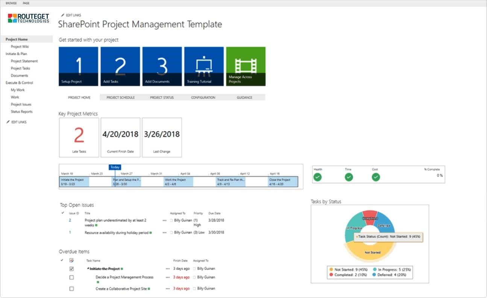Open issue ID 2 link
Viewport: 487px width, 298px height.
(x=70, y=220)
